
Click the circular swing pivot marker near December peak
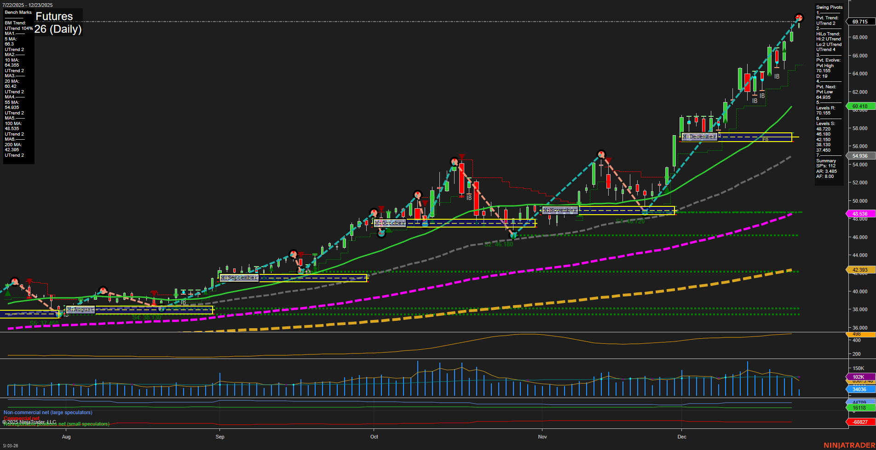(800, 17)
